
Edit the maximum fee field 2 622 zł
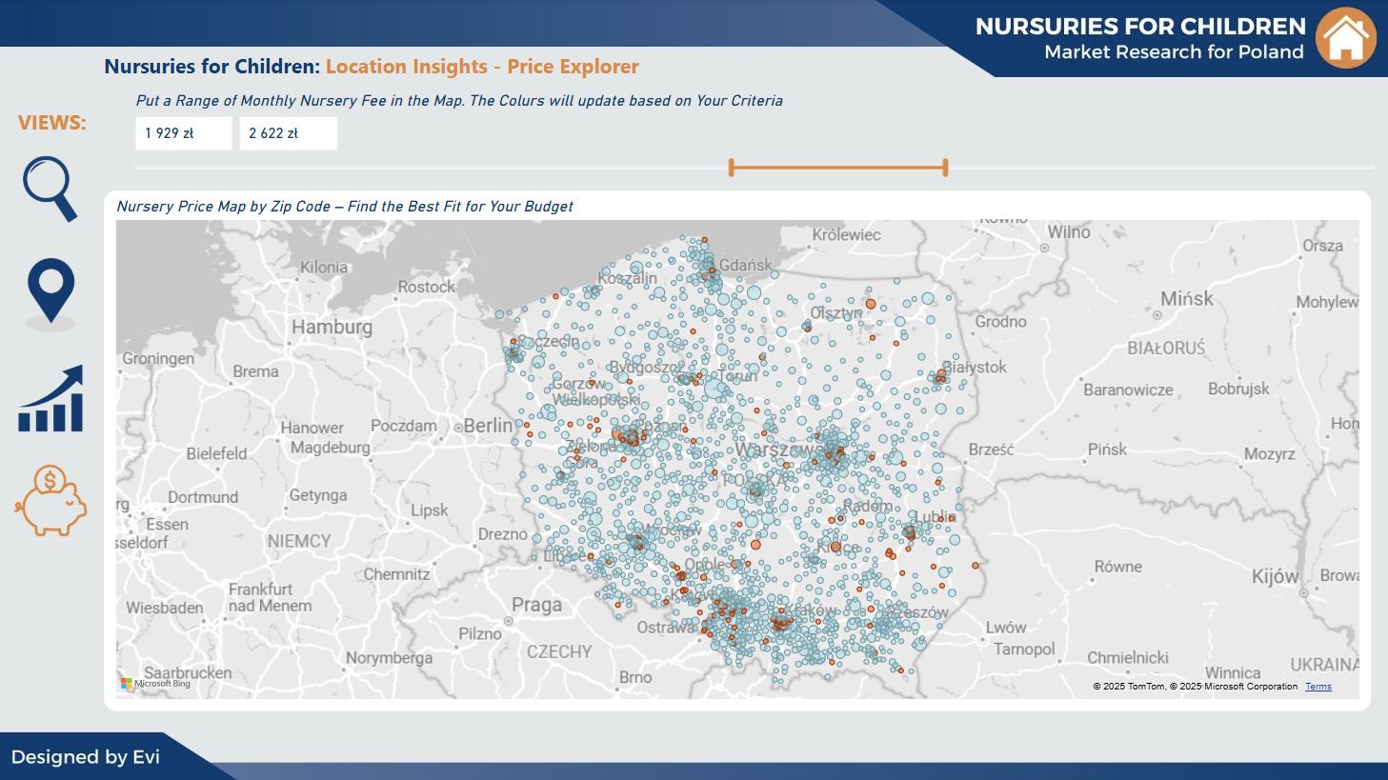(288, 133)
